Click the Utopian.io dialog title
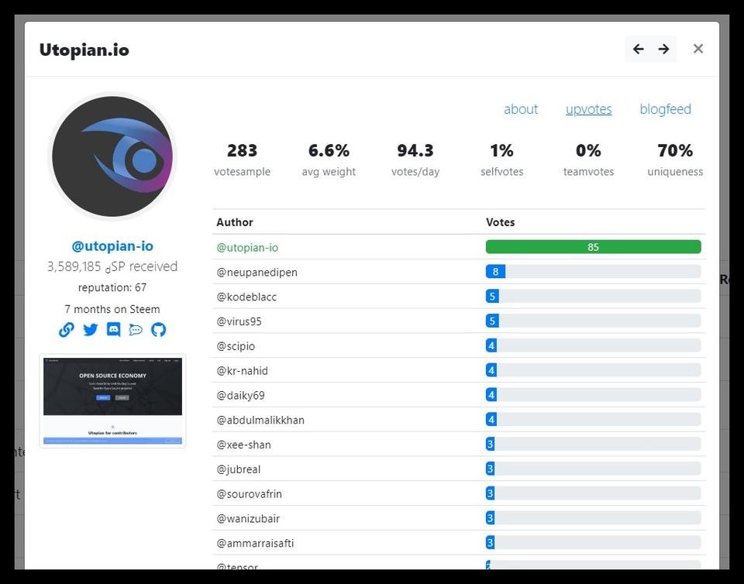The image size is (744, 584). tap(84, 50)
